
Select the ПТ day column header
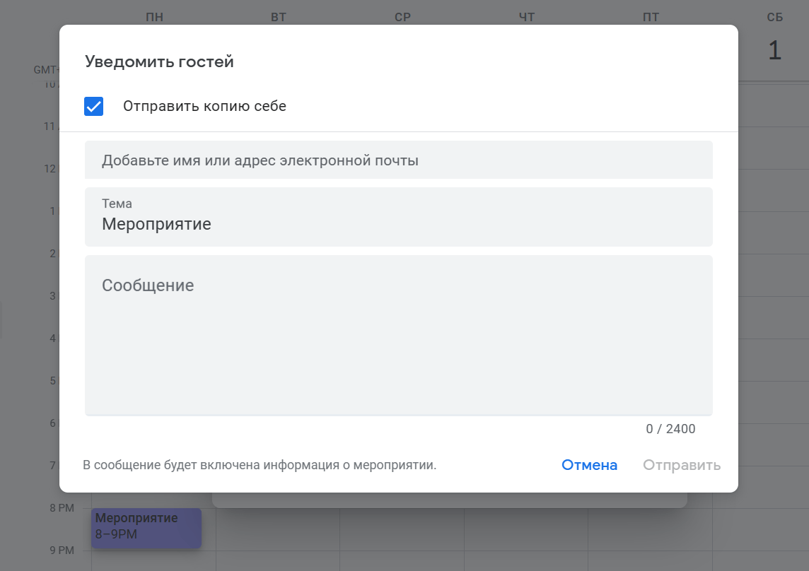[x=651, y=17]
